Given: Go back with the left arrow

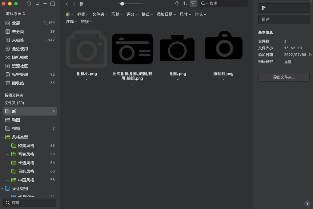Looking at the screenshot, I should tap(67, 4).
